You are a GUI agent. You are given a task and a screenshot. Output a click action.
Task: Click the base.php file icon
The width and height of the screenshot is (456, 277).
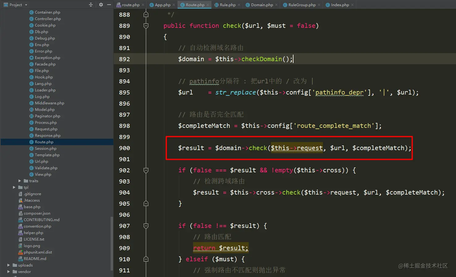[x=20, y=207]
